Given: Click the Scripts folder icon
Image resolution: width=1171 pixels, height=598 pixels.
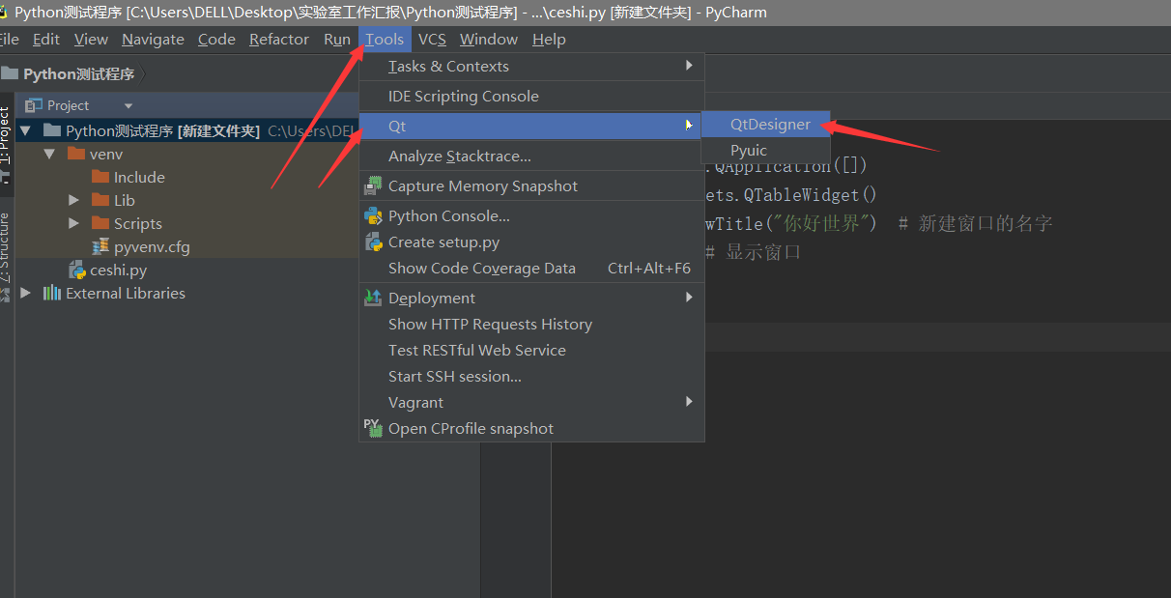Looking at the screenshot, I should coord(100,223).
